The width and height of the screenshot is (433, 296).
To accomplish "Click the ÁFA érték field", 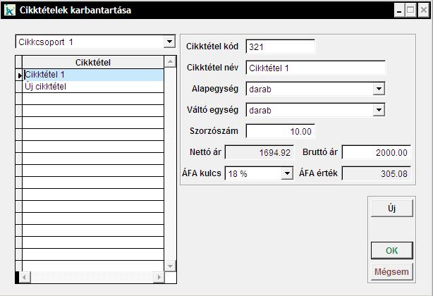I will pyautogui.click(x=376, y=173).
